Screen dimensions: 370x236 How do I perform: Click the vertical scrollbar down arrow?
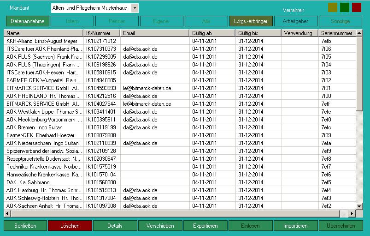click(359, 206)
